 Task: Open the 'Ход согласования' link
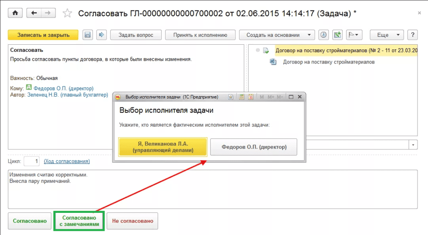pyautogui.click(x=66, y=161)
